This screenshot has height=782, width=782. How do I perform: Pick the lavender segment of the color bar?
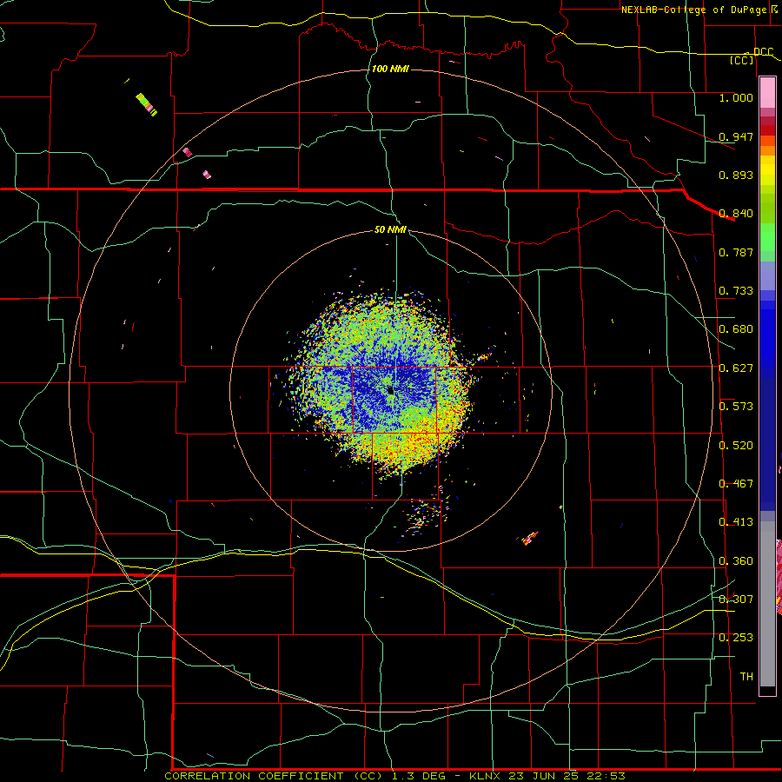767,275
